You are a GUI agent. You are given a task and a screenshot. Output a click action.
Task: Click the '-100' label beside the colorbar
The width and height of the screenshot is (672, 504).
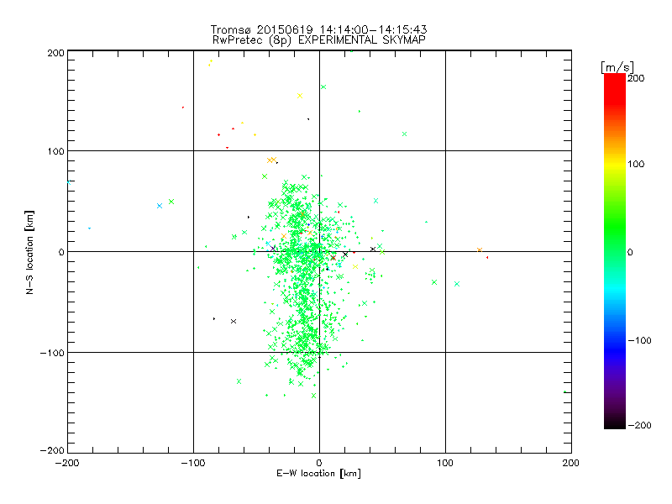tap(639, 340)
